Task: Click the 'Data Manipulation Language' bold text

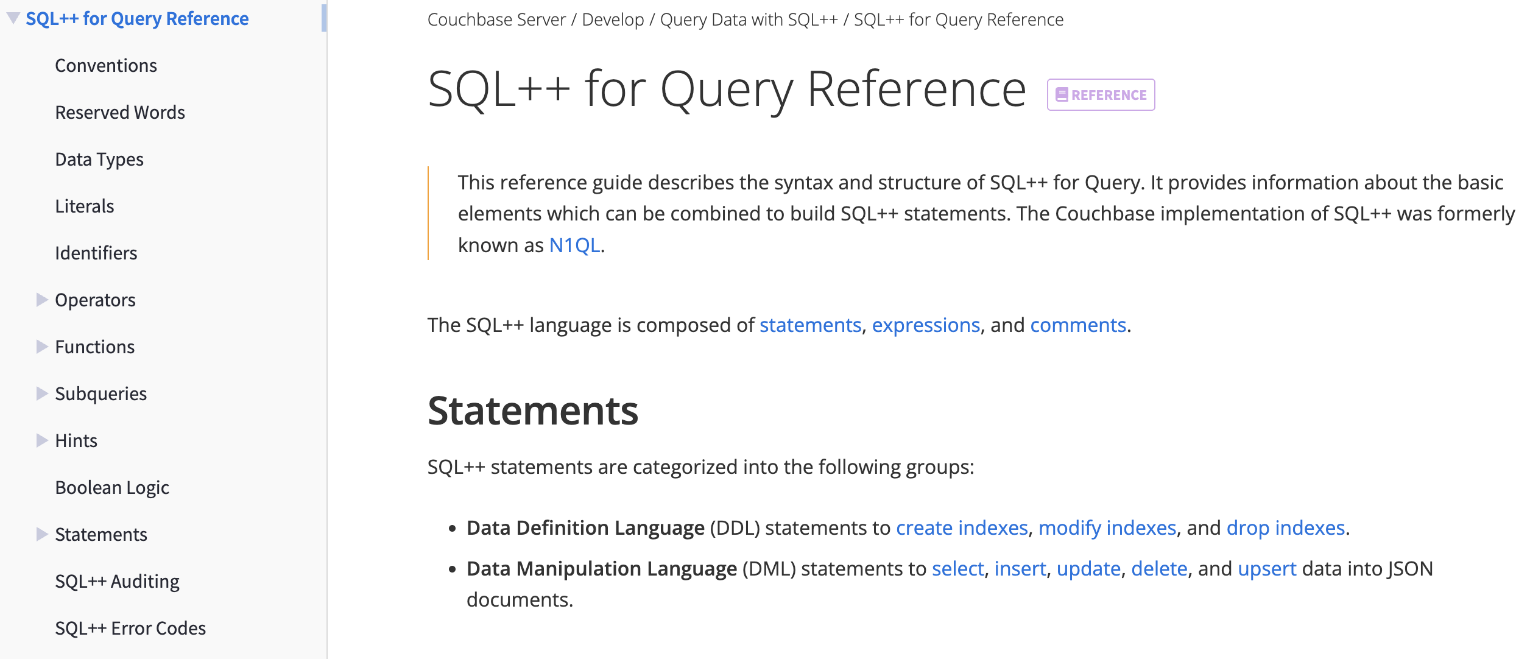Action: (602, 569)
